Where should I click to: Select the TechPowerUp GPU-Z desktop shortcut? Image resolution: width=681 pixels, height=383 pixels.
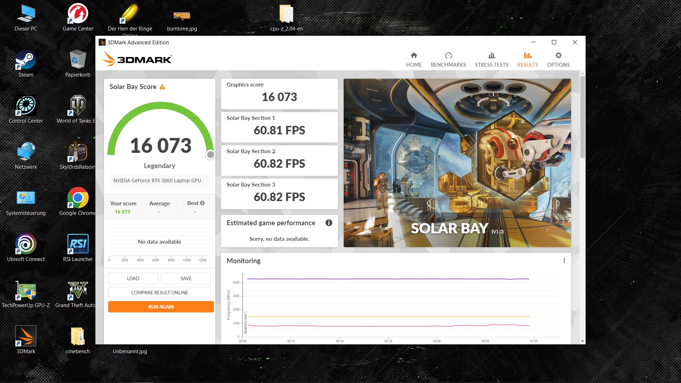point(26,291)
